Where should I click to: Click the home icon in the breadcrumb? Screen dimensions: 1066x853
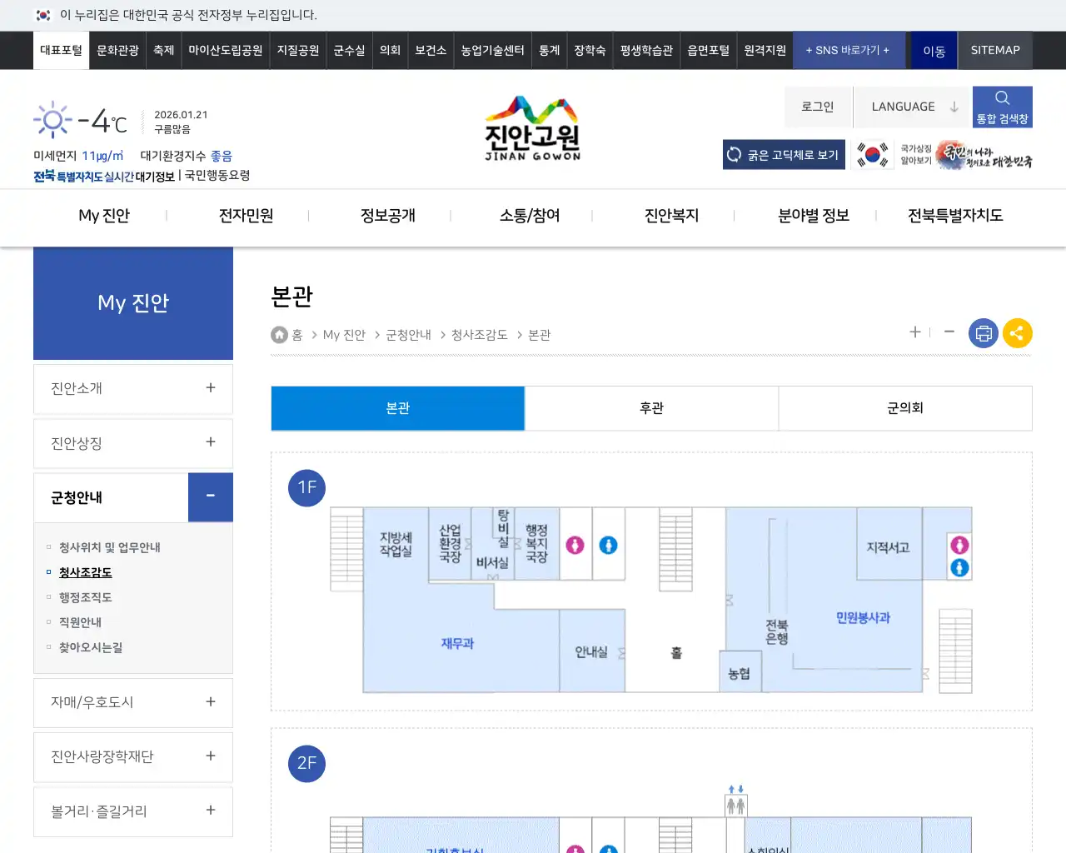pyautogui.click(x=279, y=334)
